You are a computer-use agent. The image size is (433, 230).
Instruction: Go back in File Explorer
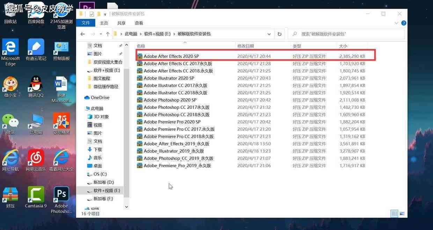(x=82, y=34)
